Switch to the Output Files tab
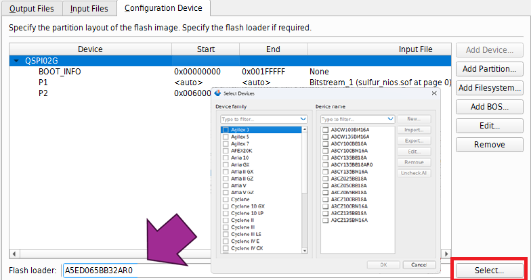This screenshot has height=280, width=531. click(31, 8)
